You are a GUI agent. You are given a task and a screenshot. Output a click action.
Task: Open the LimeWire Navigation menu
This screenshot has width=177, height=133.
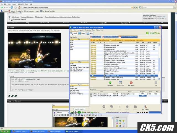(80, 30)
